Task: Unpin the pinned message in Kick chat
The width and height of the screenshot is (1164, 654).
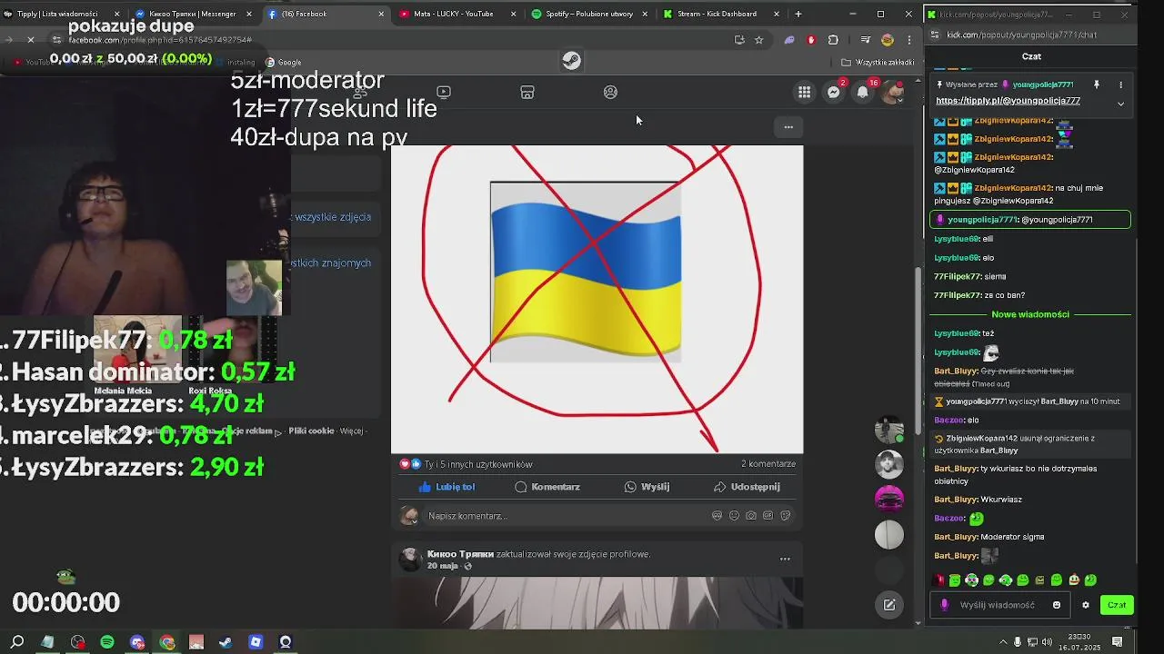Action: (x=1096, y=84)
